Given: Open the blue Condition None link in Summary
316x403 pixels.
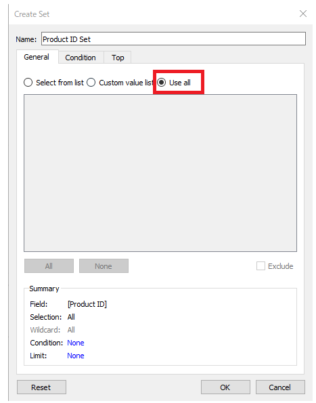Looking at the screenshot, I should [x=76, y=343].
